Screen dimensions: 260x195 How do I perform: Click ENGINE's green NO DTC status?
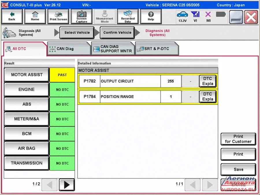62,89
